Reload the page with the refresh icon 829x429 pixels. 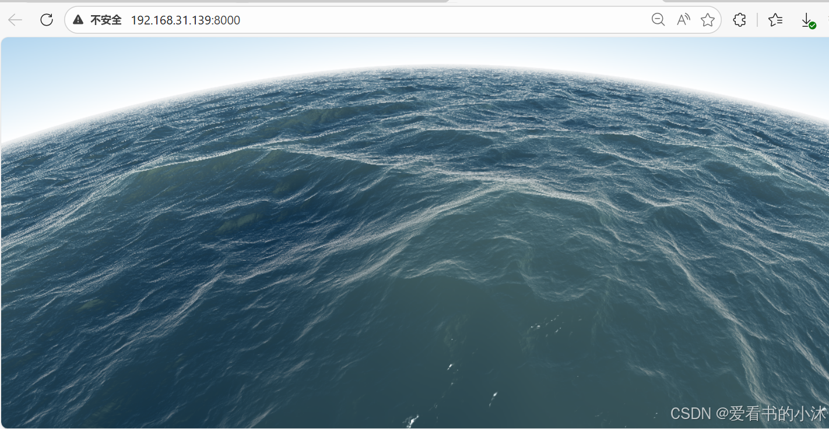coord(47,20)
